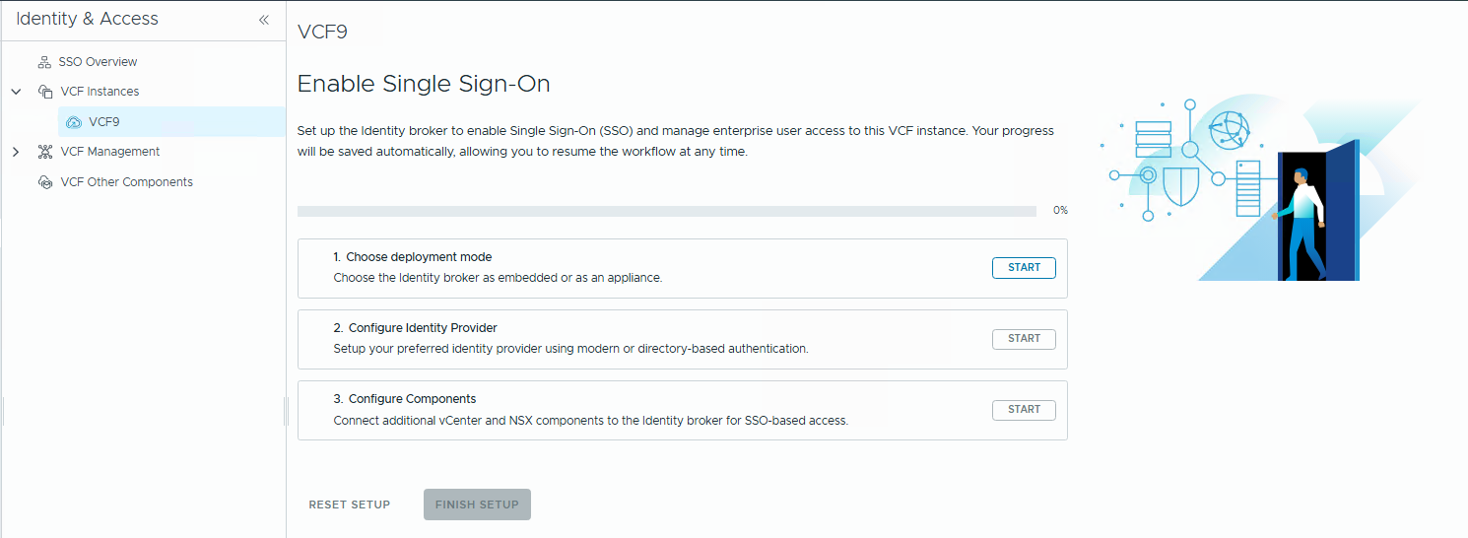Expand the VCF Management tree node
The height and width of the screenshot is (538, 1468).
click(16, 152)
